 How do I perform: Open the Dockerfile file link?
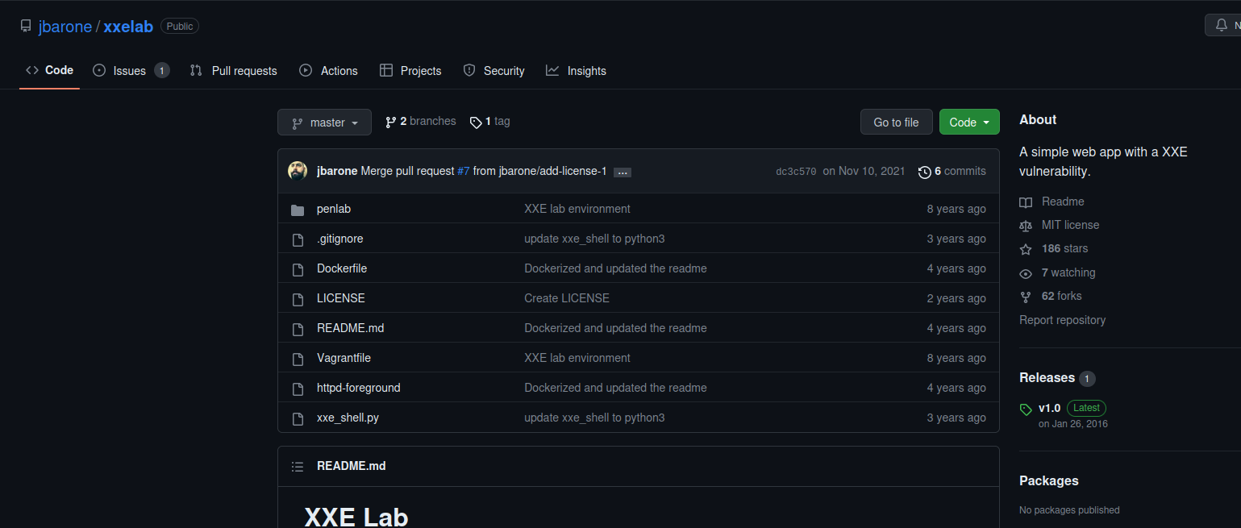pyautogui.click(x=342, y=268)
